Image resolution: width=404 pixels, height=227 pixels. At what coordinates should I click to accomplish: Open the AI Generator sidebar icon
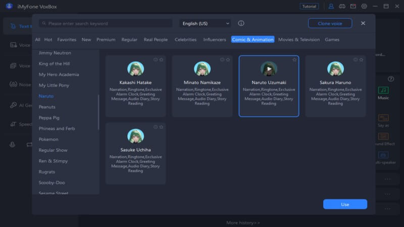[13, 105]
